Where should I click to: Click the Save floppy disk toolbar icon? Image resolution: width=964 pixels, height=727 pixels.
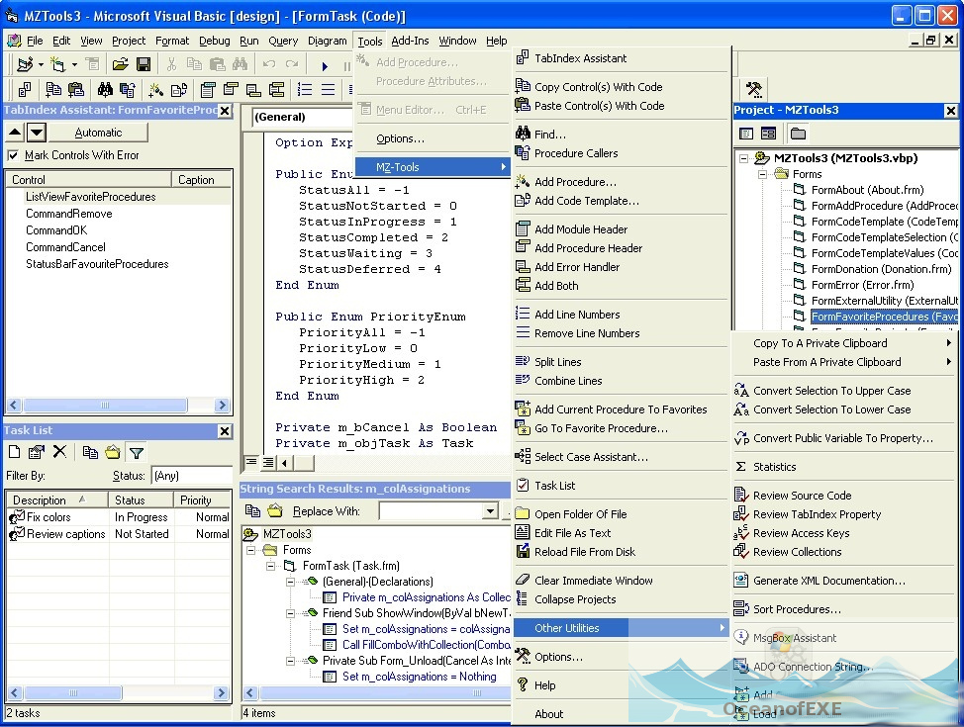point(144,64)
